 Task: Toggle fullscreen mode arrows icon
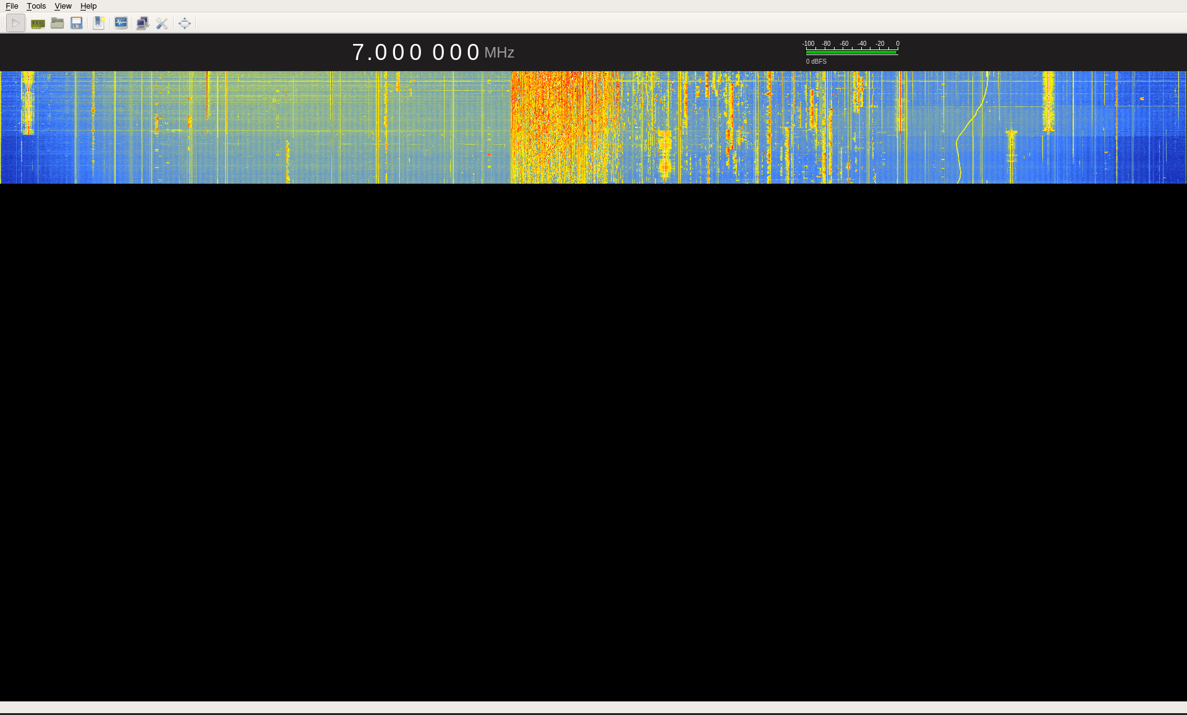click(185, 24)
